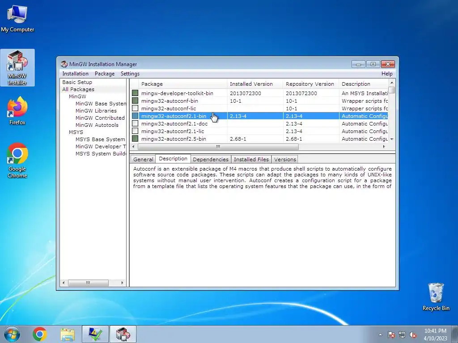458x343 pixels.
Task: Select MinGW Autotools category
Action: pos(97,125)
